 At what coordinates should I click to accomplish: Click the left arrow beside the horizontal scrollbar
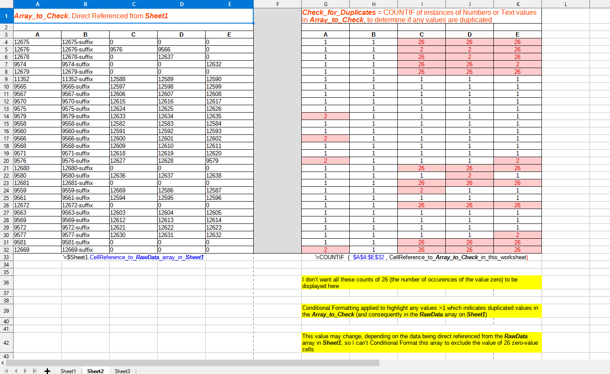tap(3, 364)
